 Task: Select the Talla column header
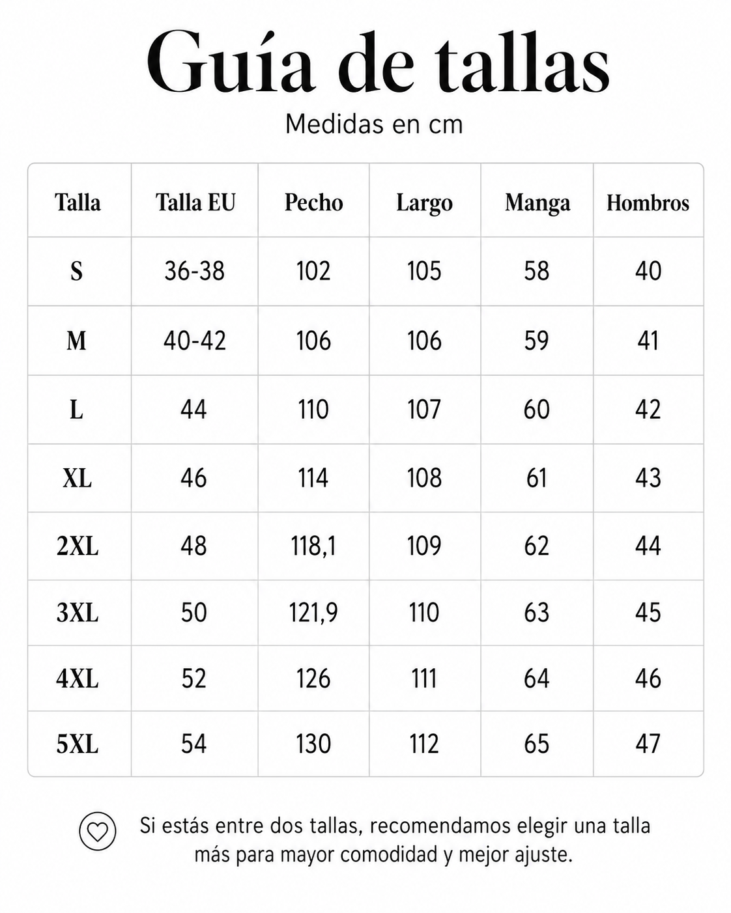pyautogui.click(x=78, y=203)
